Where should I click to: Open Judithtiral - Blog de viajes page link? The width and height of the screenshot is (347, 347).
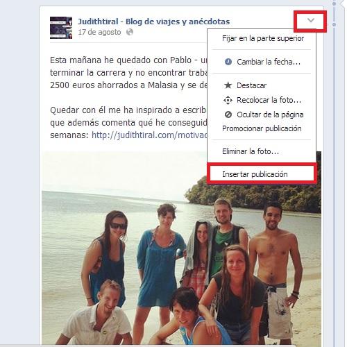(x=153, y=22)
